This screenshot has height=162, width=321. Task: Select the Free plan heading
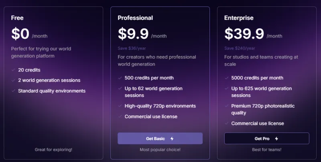click(17, 18)
